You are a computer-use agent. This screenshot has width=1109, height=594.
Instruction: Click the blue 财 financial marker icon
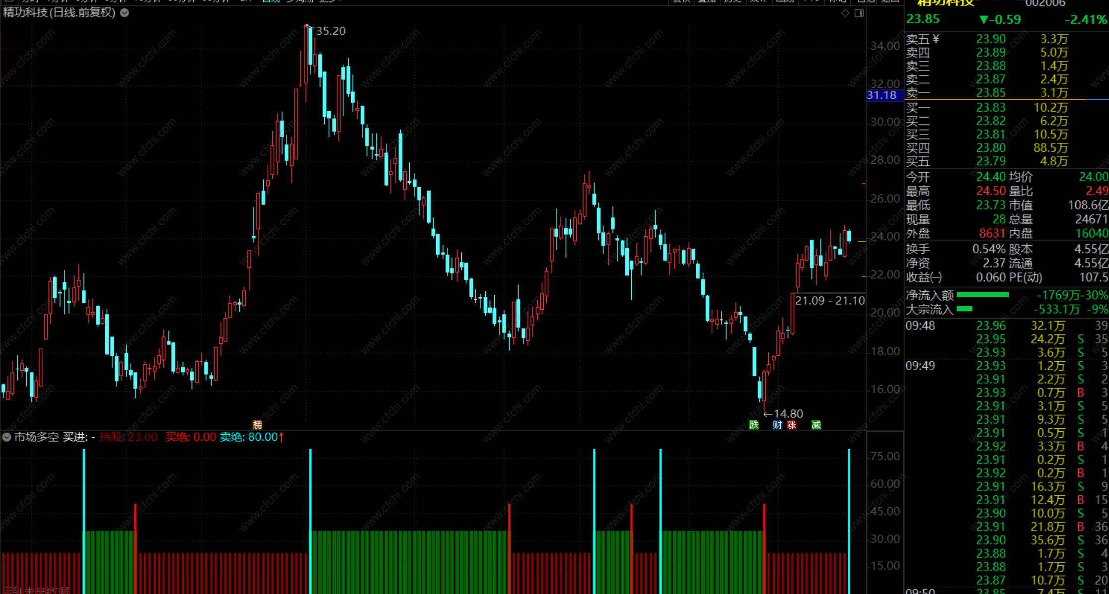tap(777, 425)
